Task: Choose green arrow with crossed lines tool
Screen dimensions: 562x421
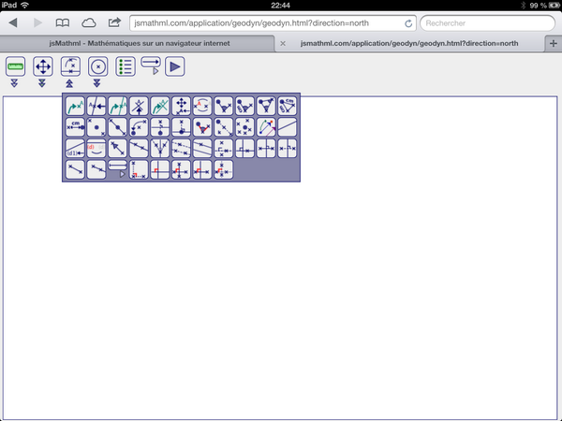Action: click(160, 106)
